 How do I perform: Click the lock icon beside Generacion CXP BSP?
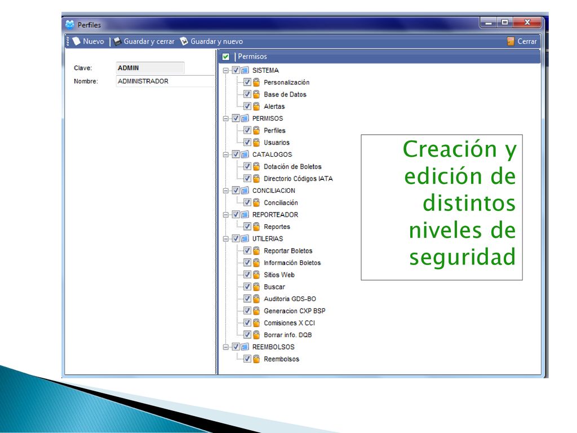click(x=256, y=311)
